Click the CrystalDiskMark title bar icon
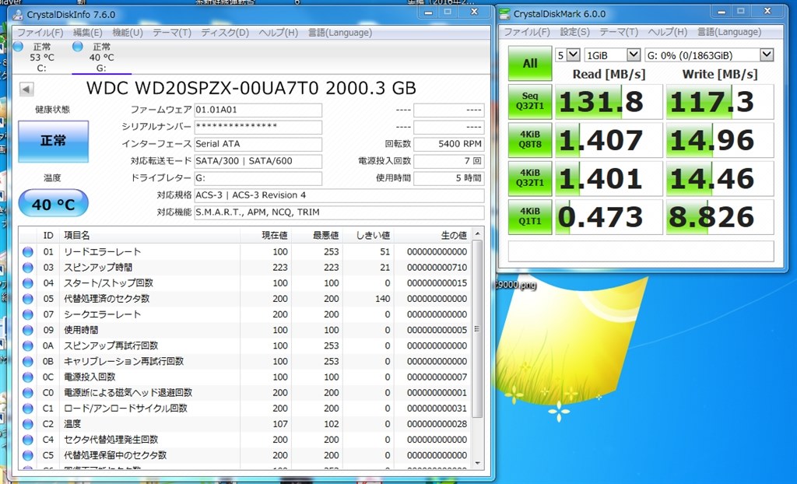 [504, 14]
